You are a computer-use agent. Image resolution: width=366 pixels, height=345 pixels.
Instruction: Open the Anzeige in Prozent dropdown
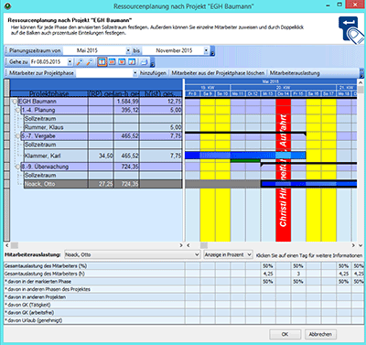(249, 254)
